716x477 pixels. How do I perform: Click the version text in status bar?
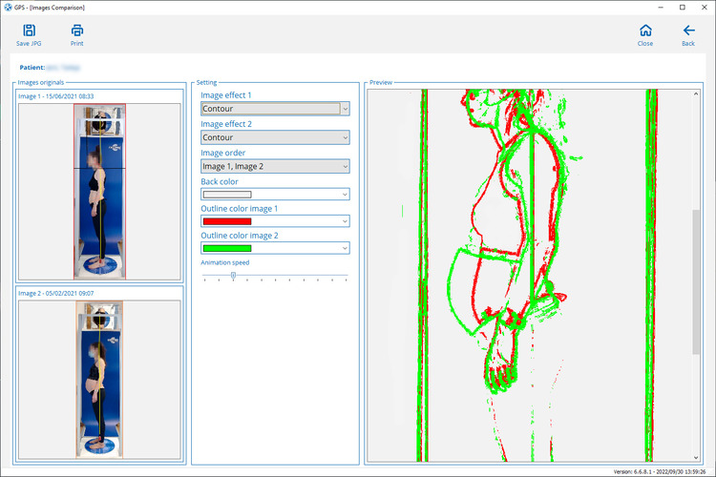[660, 472]
